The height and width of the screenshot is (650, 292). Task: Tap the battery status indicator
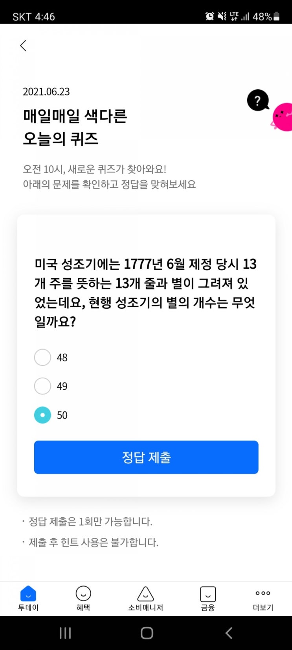(277, 16)
